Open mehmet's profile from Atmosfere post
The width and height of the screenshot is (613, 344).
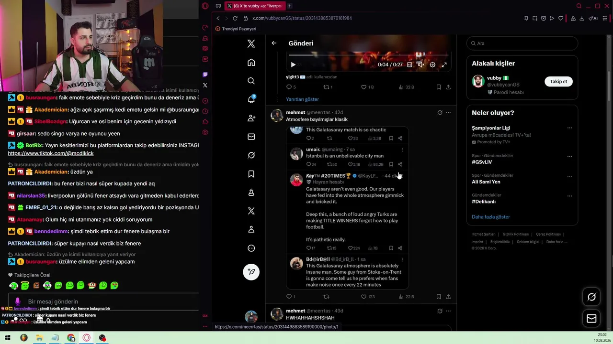[295, 112]
